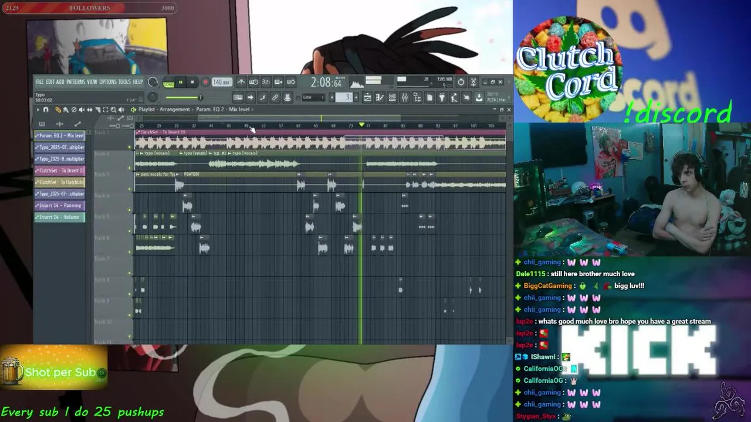Click the ClutchSet clip on Track 1
Screen dimensions: 751x422
pyautogui.click(x=320, y=141)
